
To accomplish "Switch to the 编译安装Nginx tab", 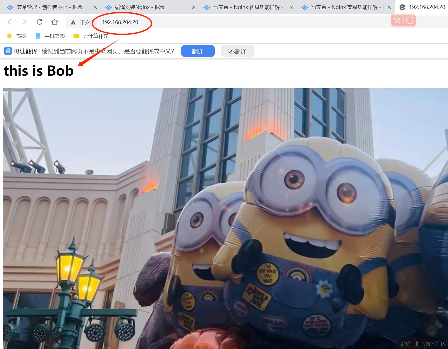I will 140,7.
